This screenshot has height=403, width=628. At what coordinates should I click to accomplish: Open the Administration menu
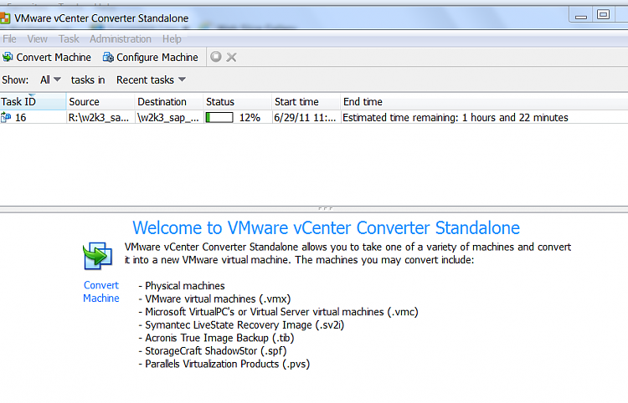120,38
